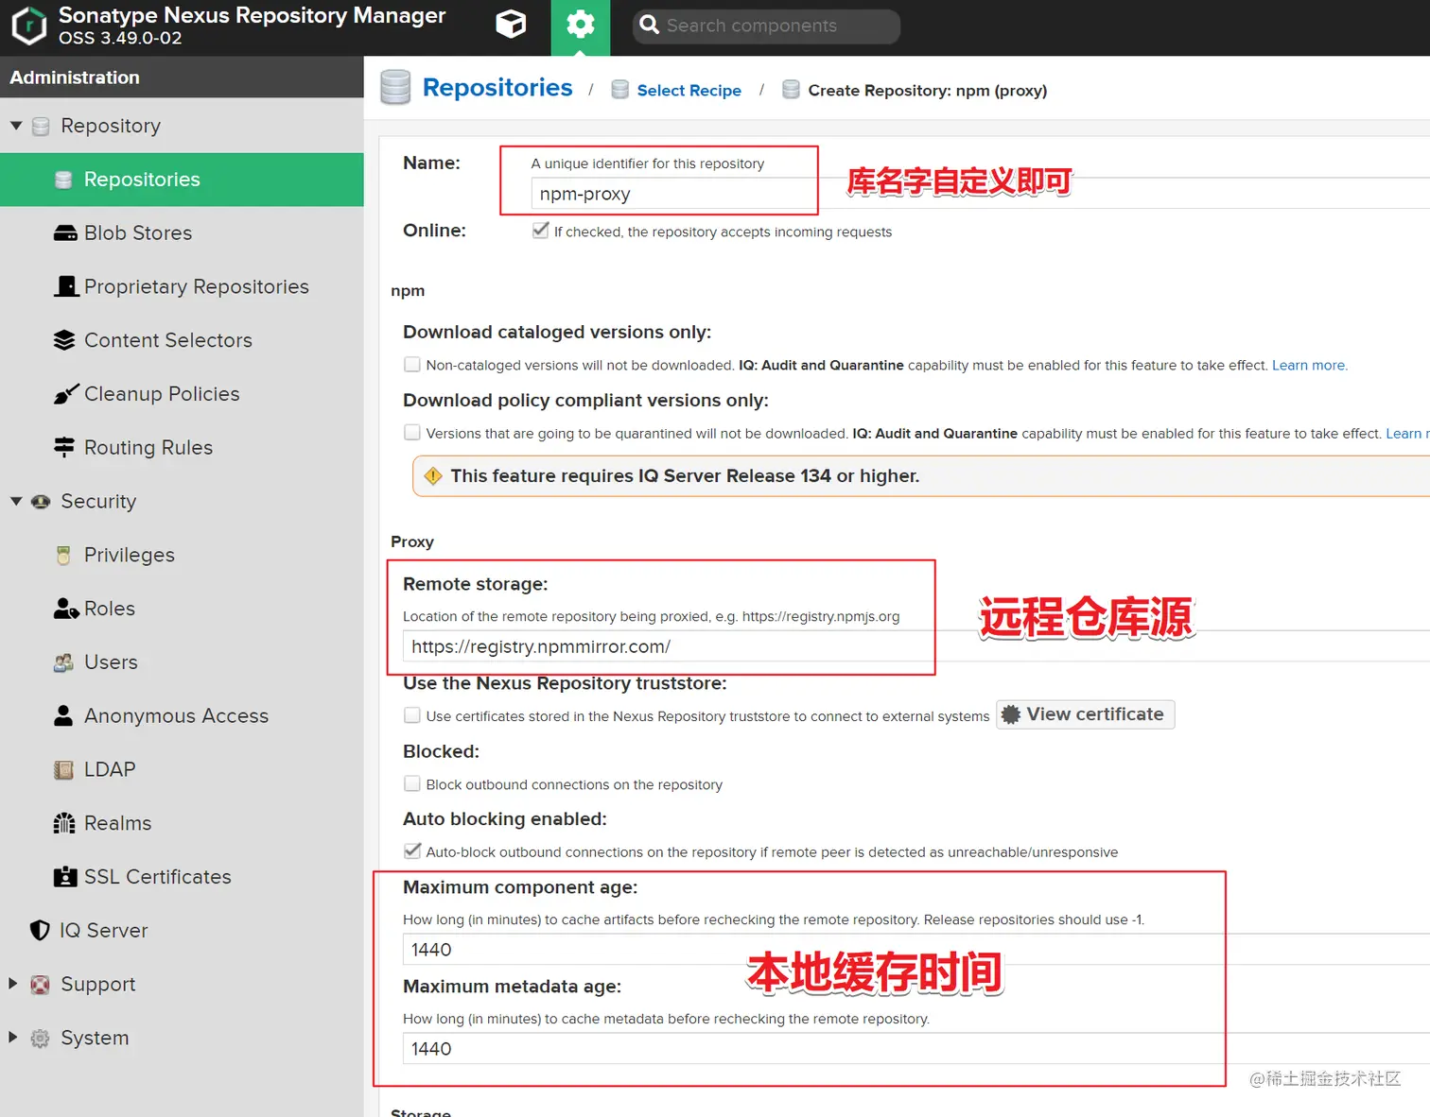The width and height of the screenshot is (1430, 1117).
Task: Click the View certificate button
Action: click(1086, 714)
